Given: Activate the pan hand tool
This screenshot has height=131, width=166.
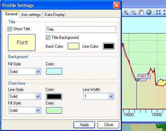Looking at the screenshot, I should (x=141, y=12).
